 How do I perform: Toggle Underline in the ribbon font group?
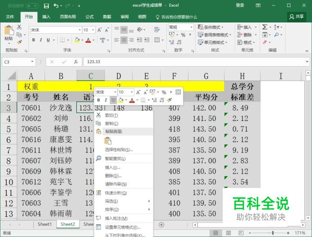(48, 40)
